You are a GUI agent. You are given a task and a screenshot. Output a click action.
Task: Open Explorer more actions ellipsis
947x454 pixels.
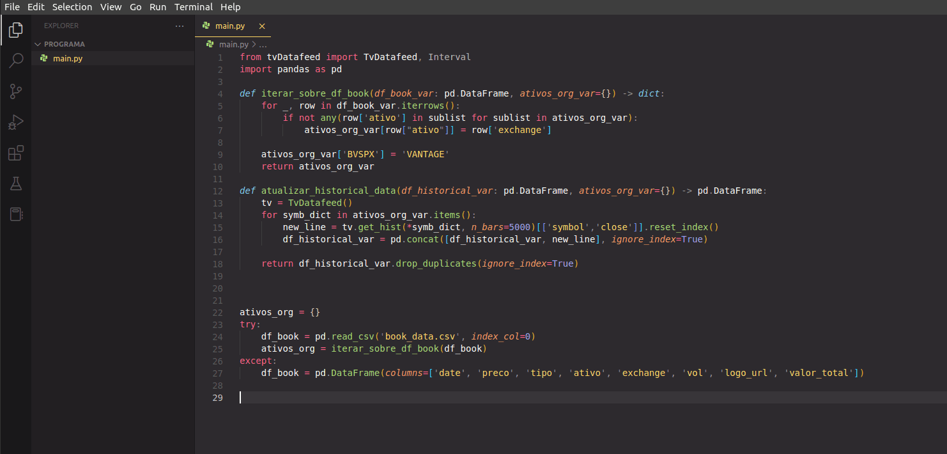click(x=180, y=26)
